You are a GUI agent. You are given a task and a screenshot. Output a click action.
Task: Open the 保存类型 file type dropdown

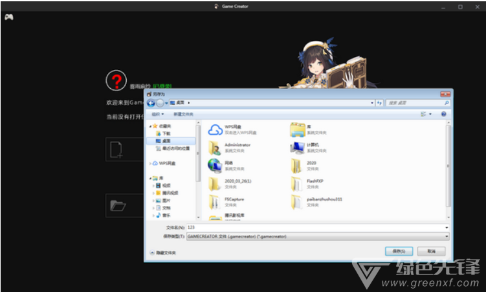(x=317, y=236)
